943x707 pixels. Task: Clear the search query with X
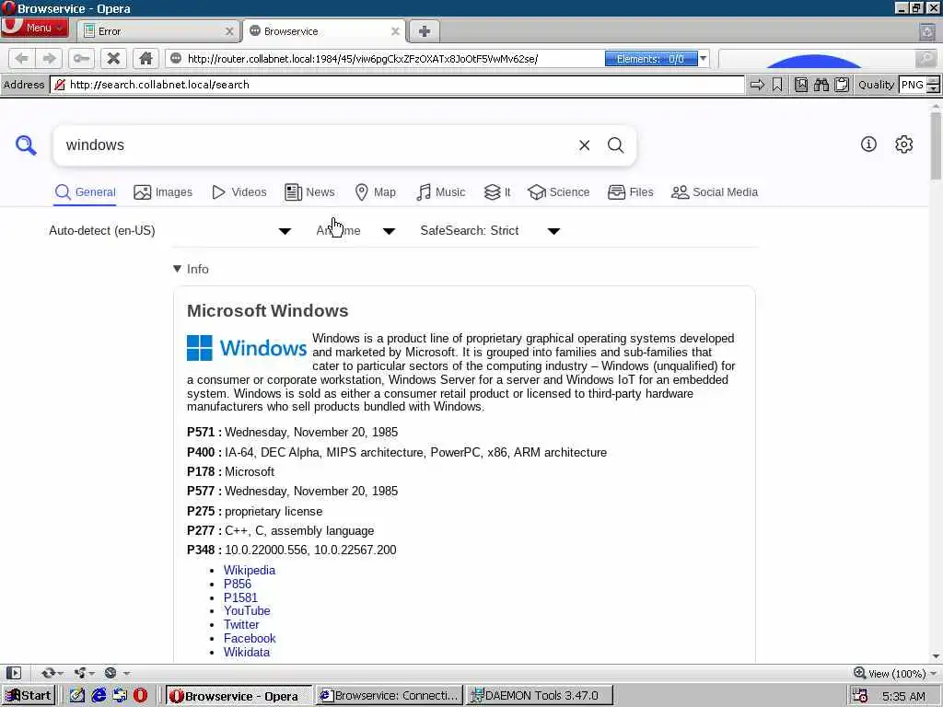[x=584, y=145]
